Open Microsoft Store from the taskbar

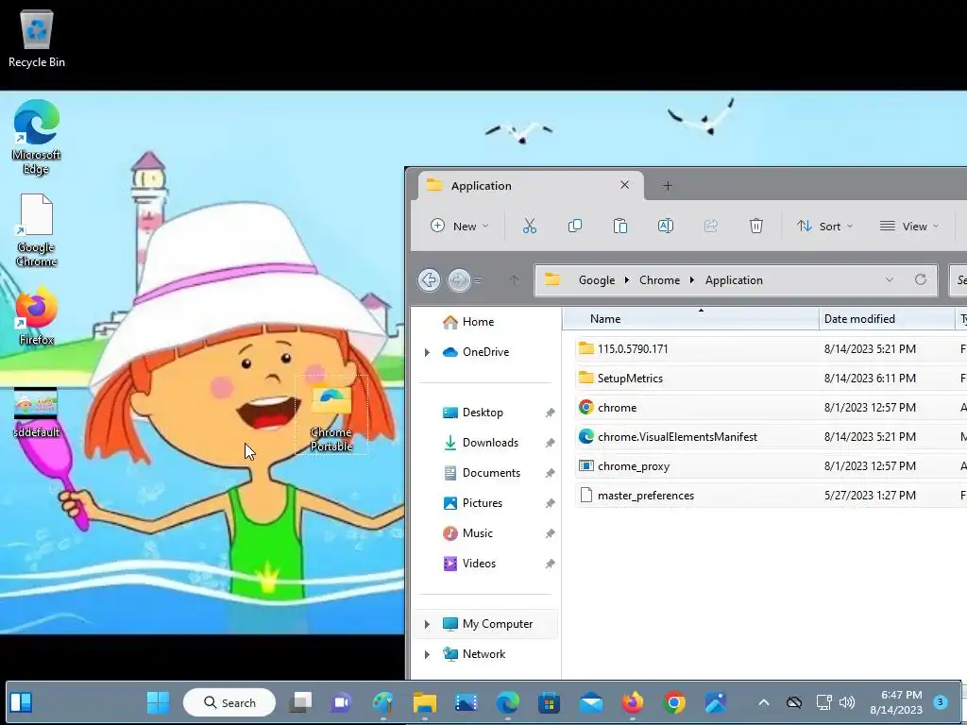[x=549, y=702]
